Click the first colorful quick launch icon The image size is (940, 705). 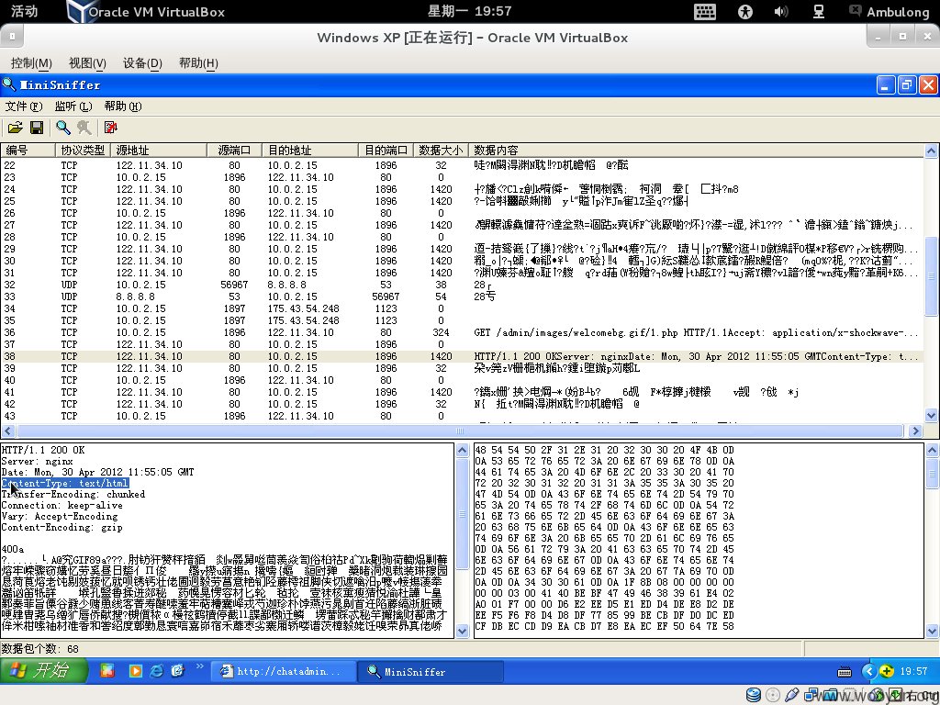pyautogui.click(x=107, y=671)
